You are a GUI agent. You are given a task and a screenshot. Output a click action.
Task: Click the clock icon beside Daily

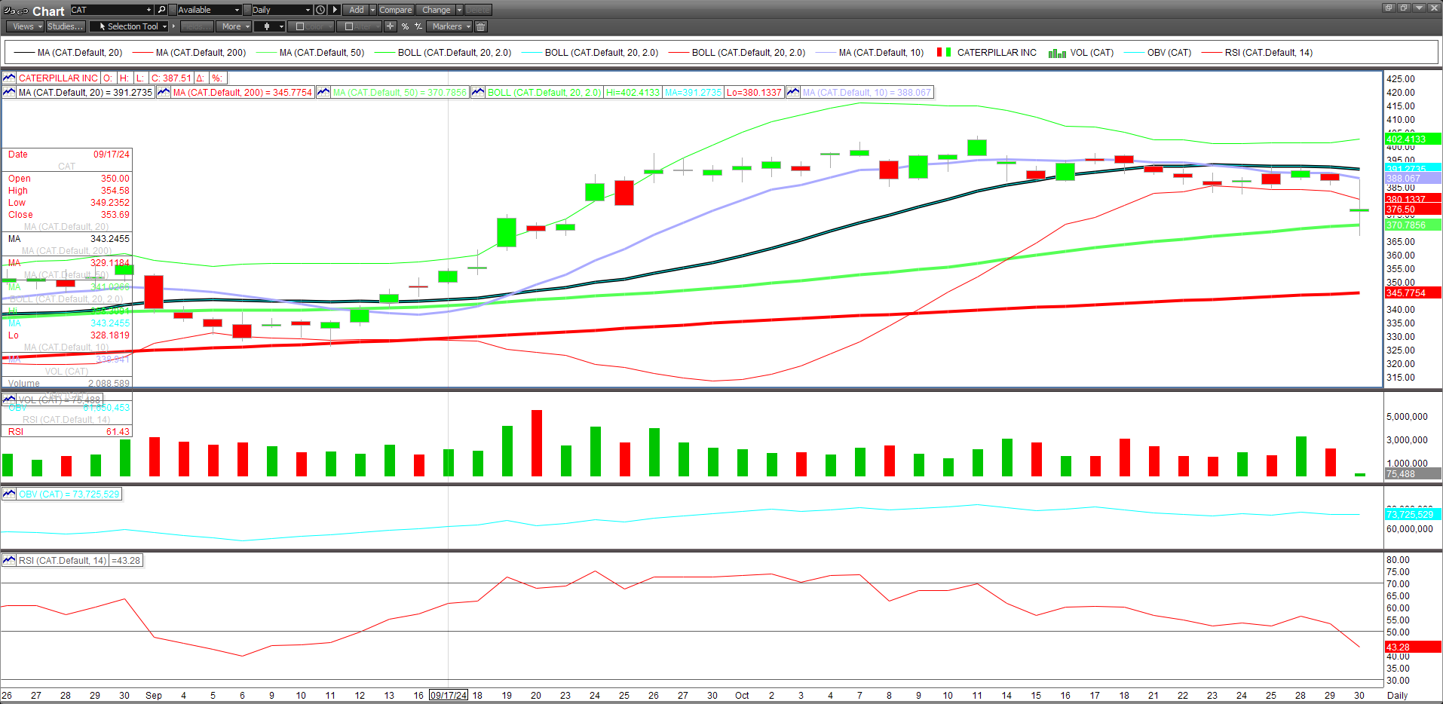pyautogui.click(x=320, y=10)
